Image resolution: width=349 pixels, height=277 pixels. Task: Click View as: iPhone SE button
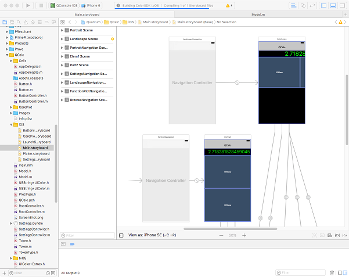click(x=152, y=235)
